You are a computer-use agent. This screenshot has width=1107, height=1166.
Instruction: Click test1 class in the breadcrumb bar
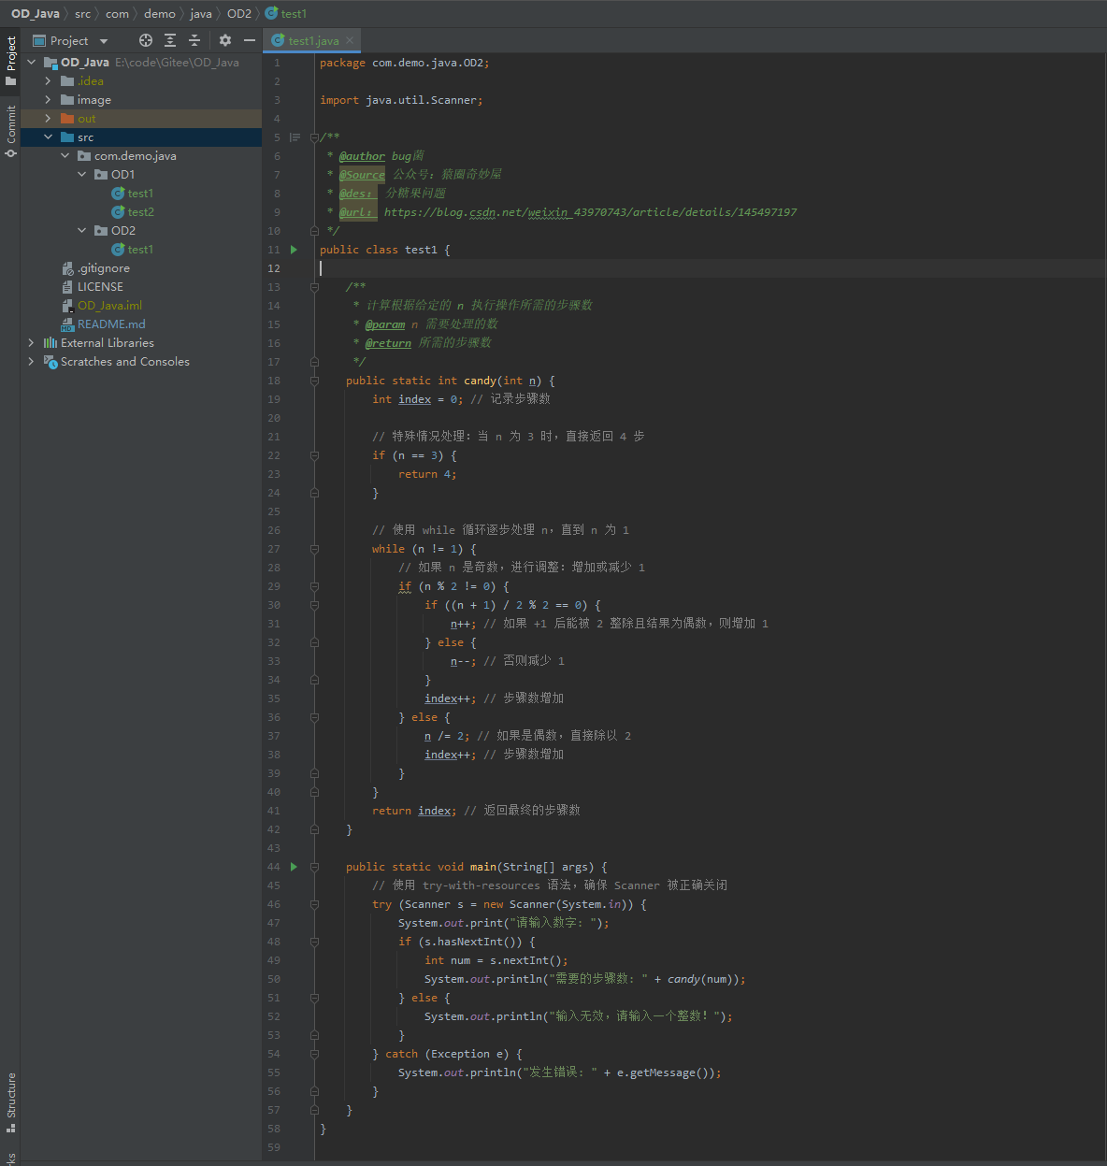pyautogui.click(x=286, y=14)
